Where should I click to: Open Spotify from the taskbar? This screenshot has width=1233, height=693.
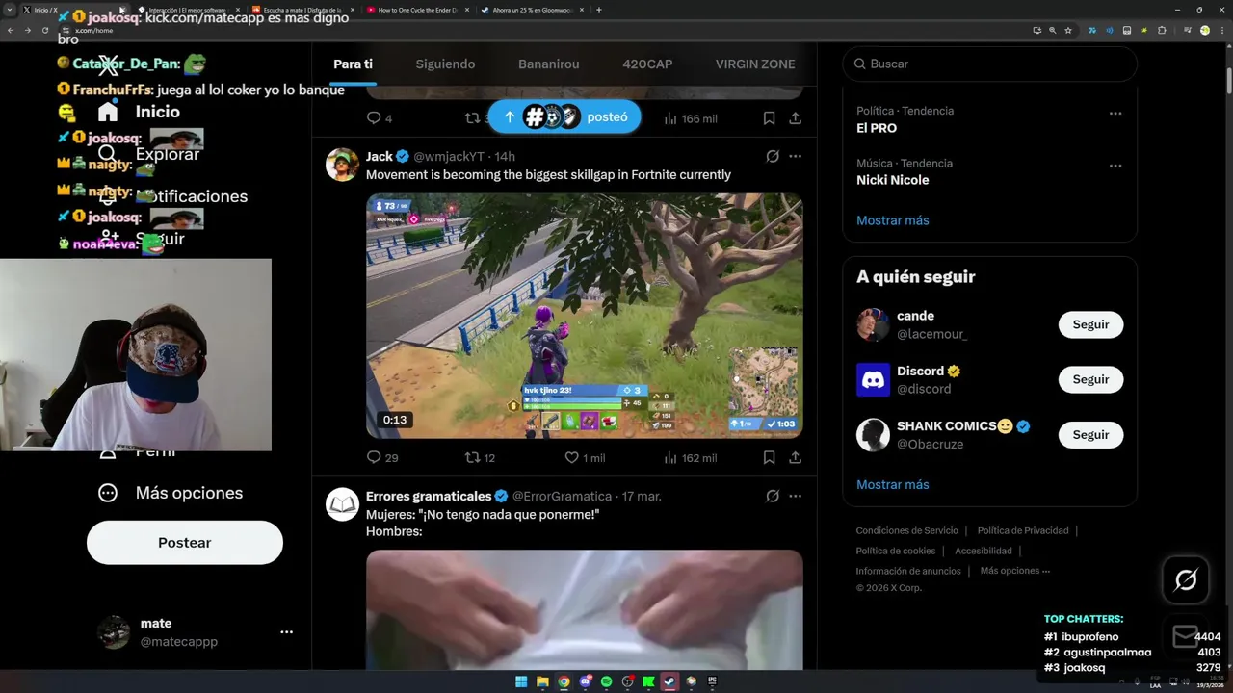606,681
